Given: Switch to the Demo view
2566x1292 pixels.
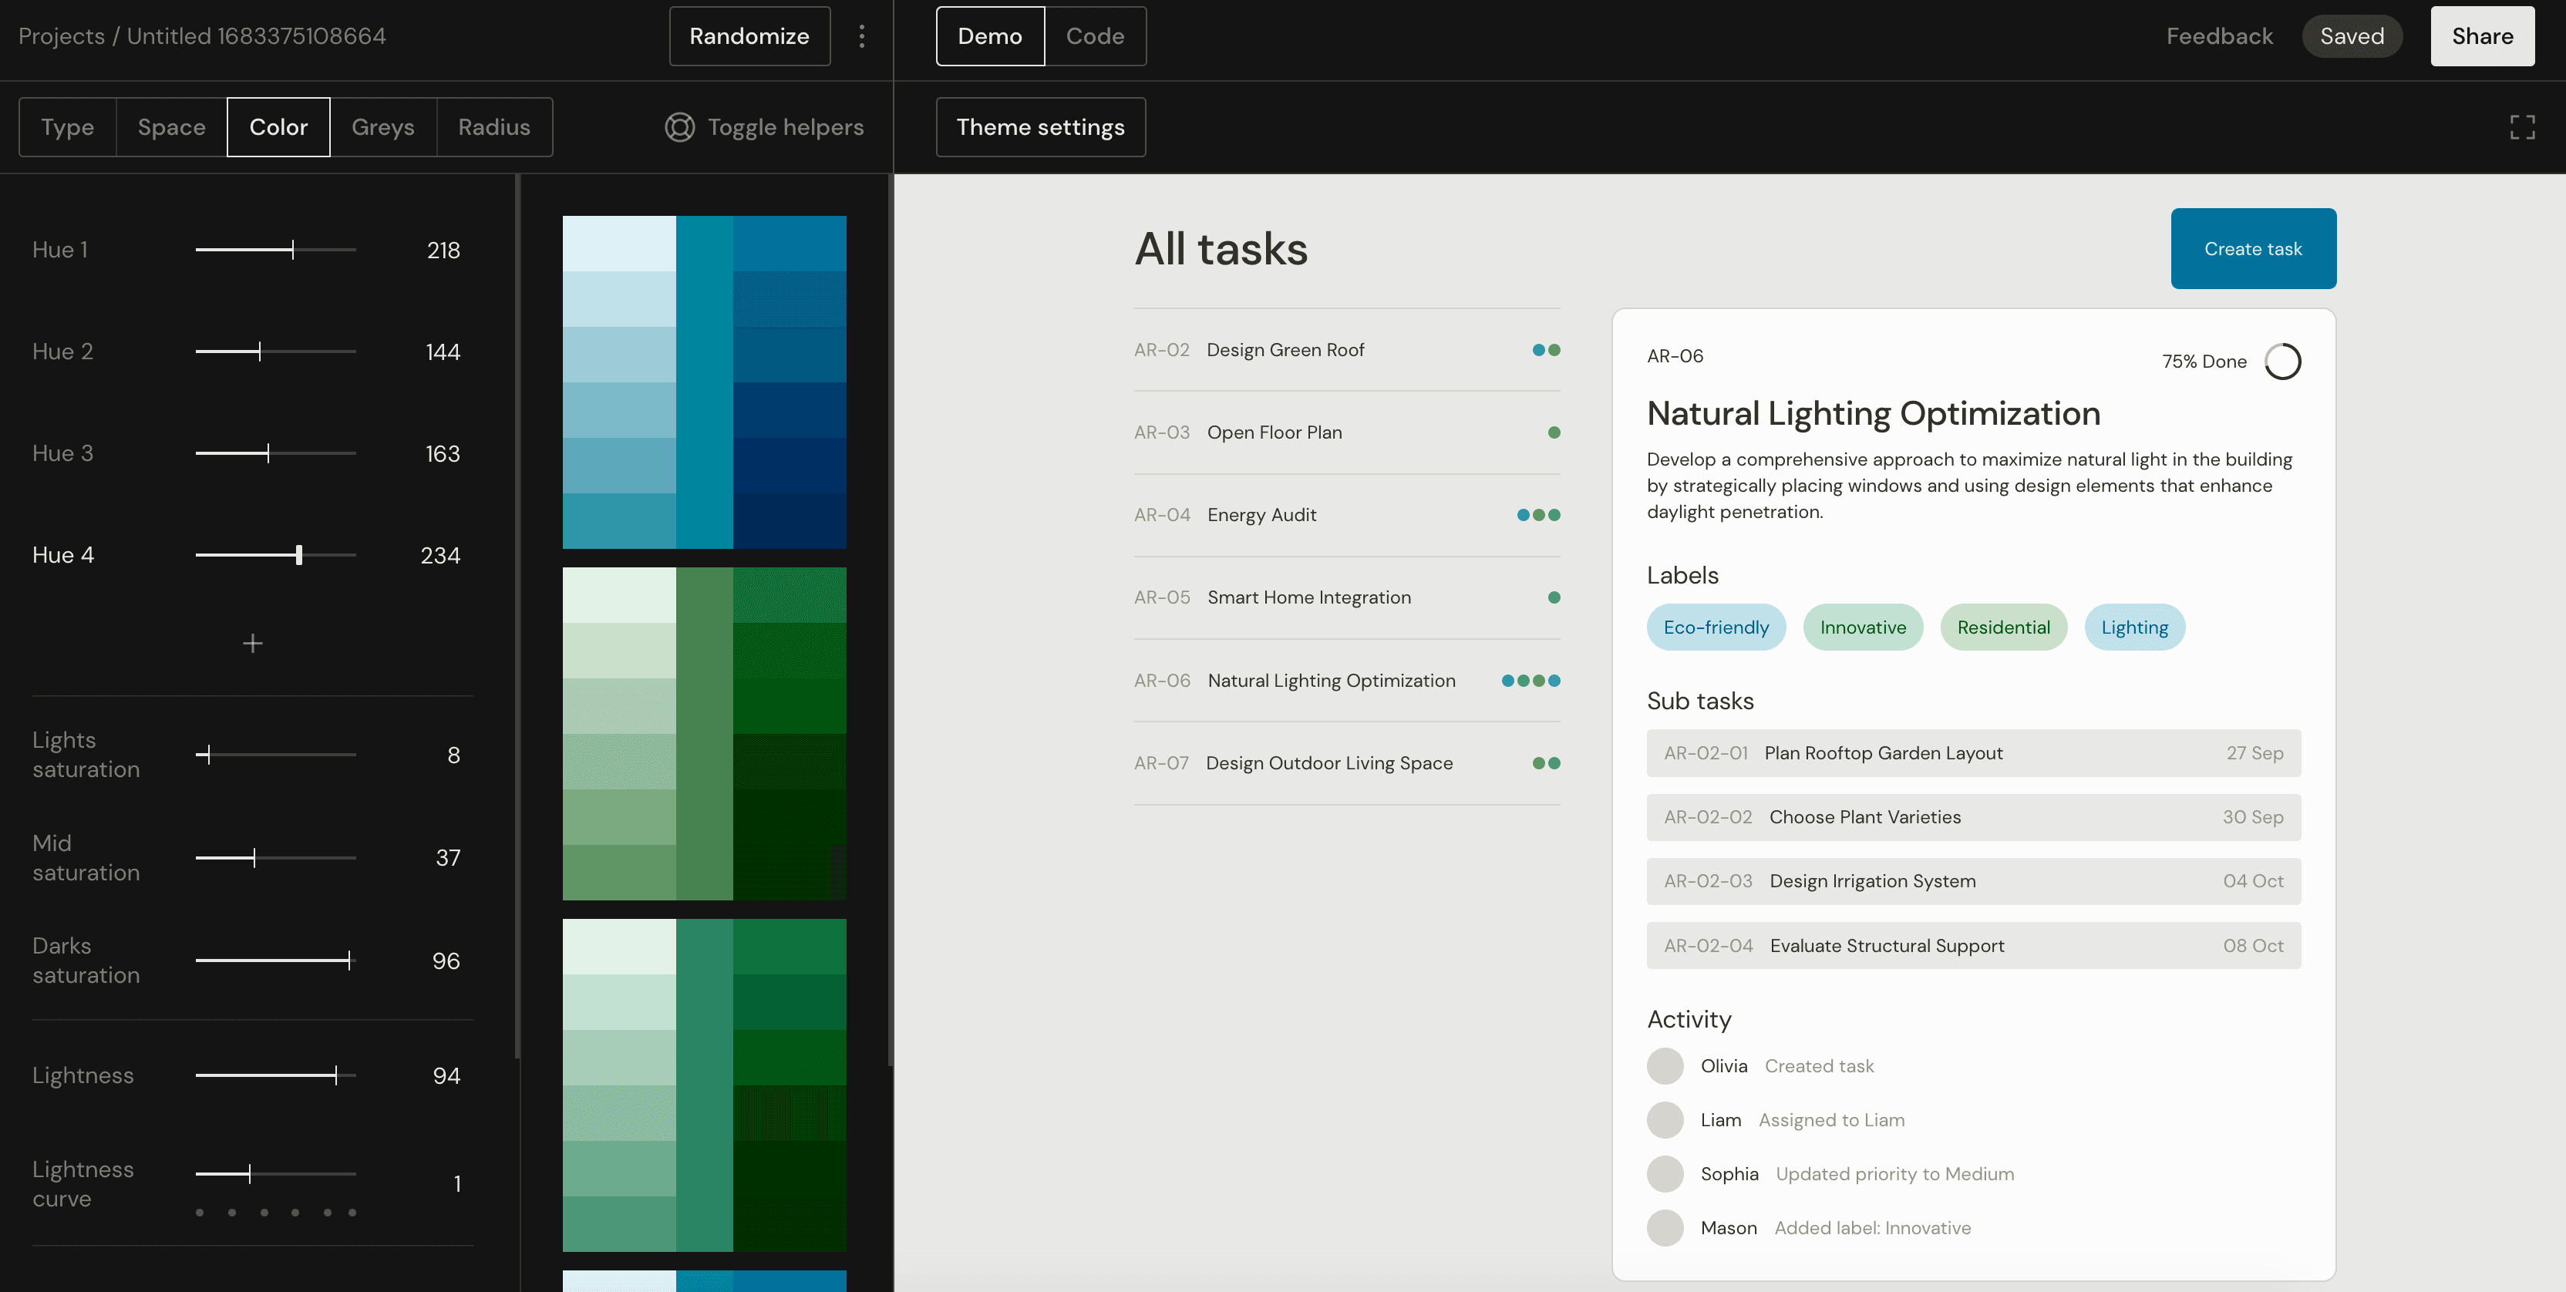Looking at the screenshot, I should (990, 36).
